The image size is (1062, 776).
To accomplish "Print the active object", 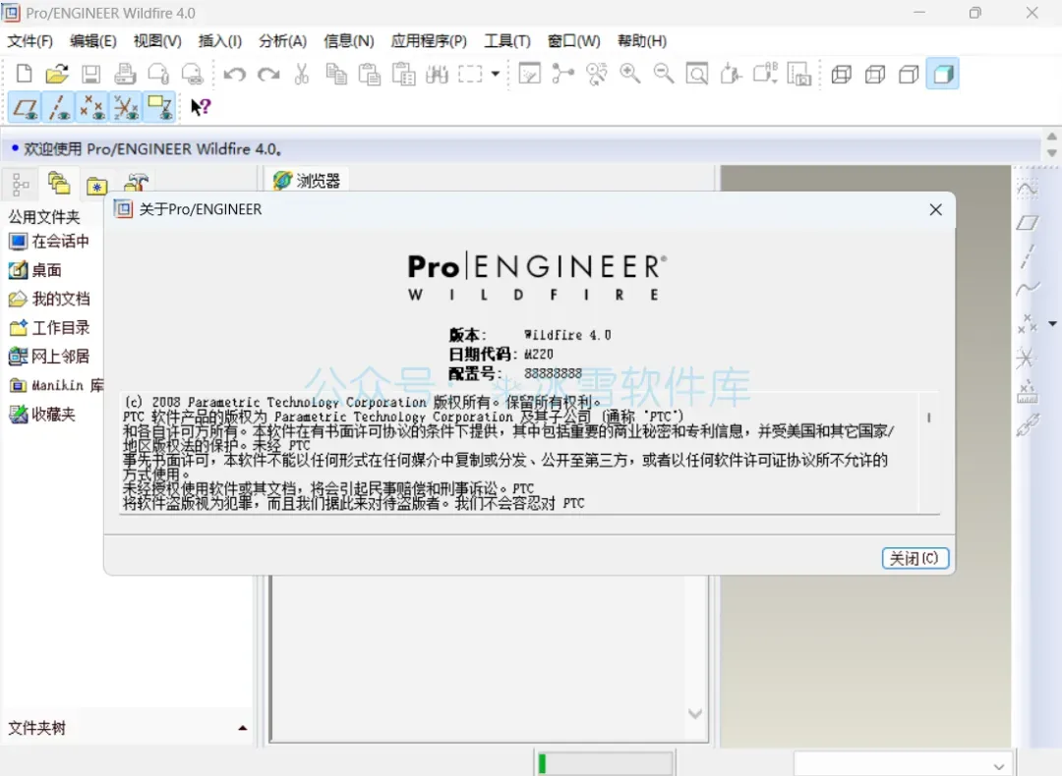I will [x=125, y=74].
